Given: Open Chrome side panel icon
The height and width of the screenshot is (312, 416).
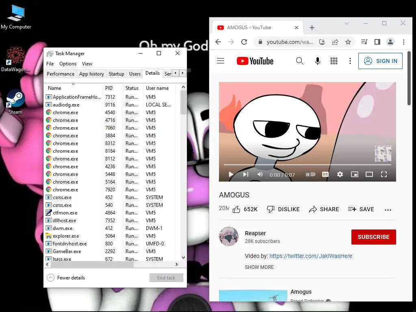Looking at the screenshot, I should (x=377, y=42).
